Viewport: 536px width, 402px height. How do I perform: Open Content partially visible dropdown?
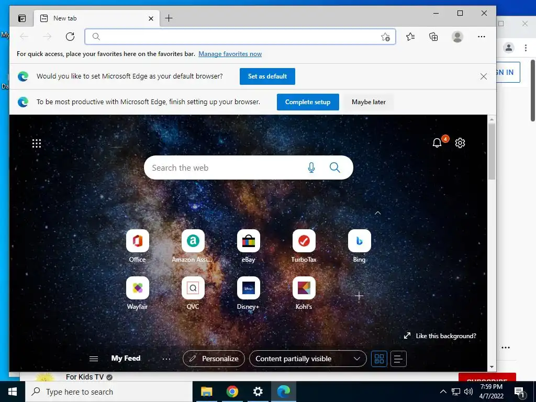[308, 359]
